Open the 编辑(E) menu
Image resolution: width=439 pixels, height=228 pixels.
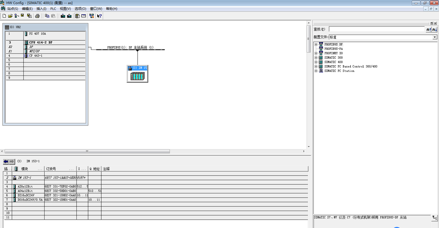pyautogui.click(x=27, y=8)
